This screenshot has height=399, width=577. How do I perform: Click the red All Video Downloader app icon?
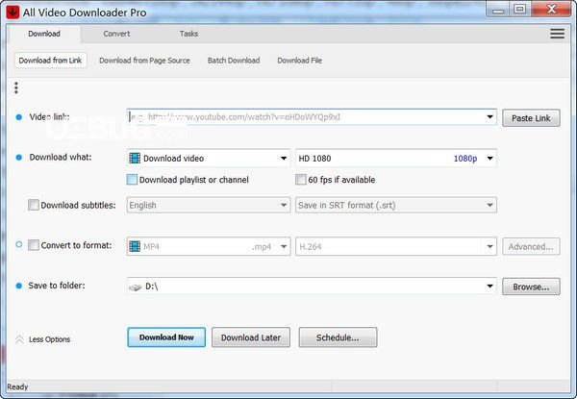pyautogui.click(x=13, y=12)
